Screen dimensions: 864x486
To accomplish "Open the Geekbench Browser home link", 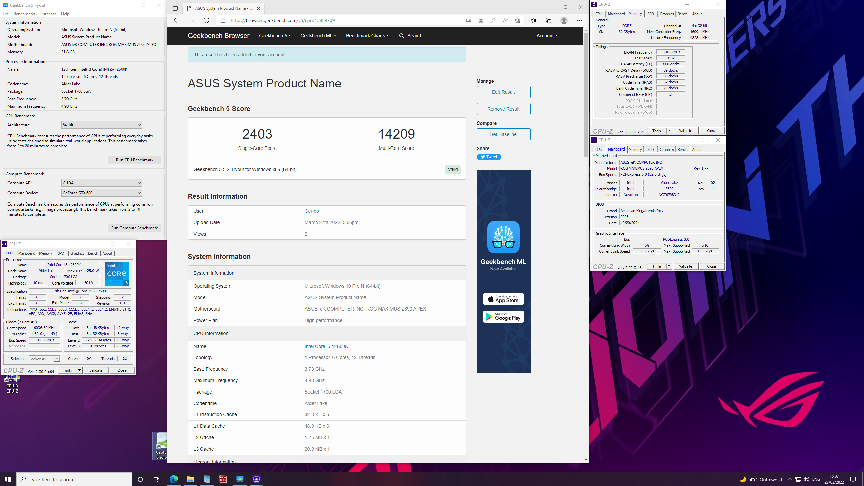I will pyautogui.click(x=218, y=36).
